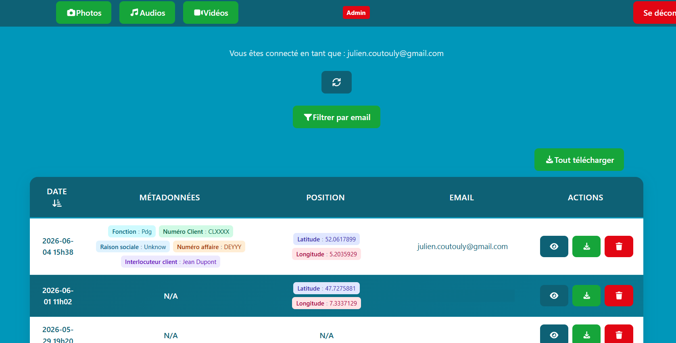Click the Numéro affaire : DEYYY tag
The height and width of the screenshot is (343, 676).
tap(209, 247)
